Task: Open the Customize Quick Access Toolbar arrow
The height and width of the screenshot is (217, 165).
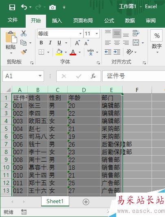Action: (x=64, y=7)
